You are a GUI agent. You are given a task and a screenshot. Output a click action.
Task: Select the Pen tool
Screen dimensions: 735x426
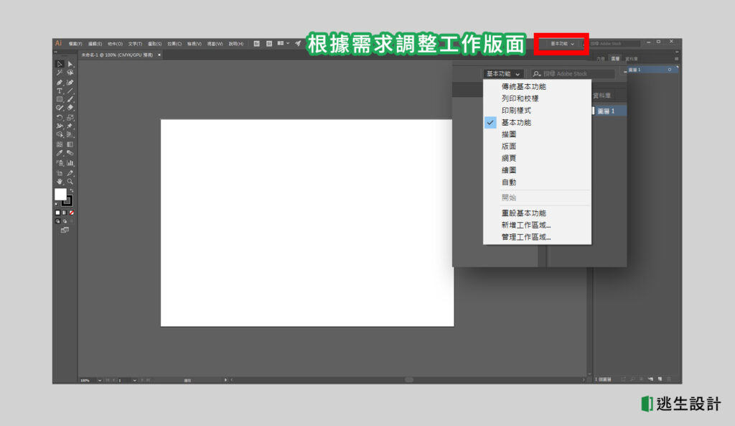[59, 80]
